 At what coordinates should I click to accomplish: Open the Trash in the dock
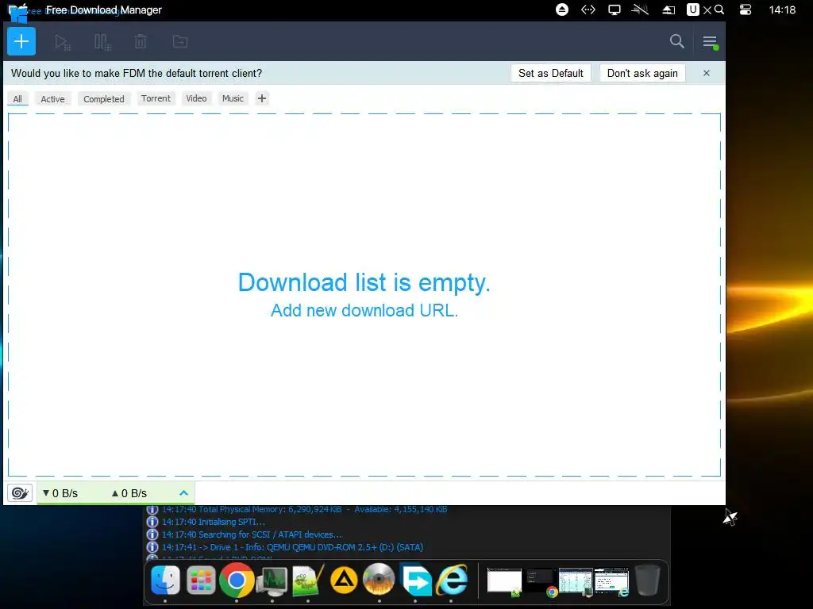click(647, 580)
